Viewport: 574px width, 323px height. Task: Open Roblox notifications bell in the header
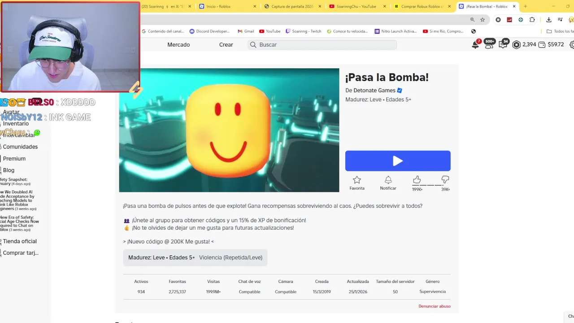(476, 44)
